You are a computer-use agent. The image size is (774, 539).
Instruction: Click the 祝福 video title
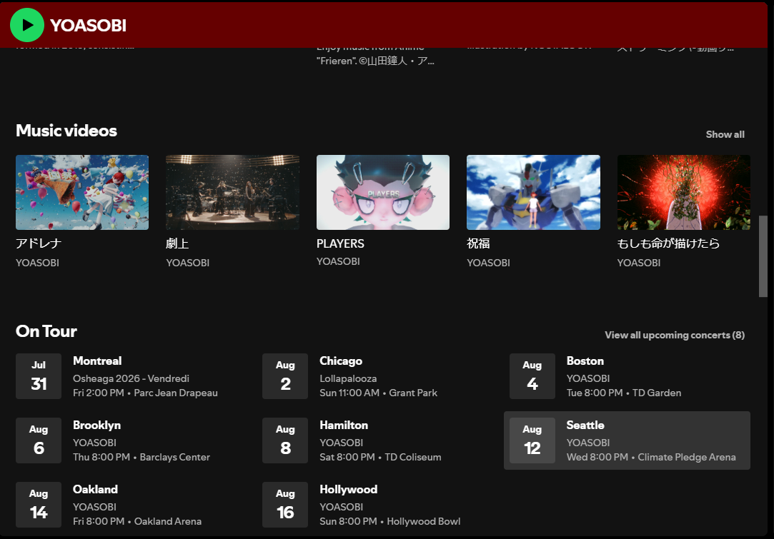[x=478, y=243]
